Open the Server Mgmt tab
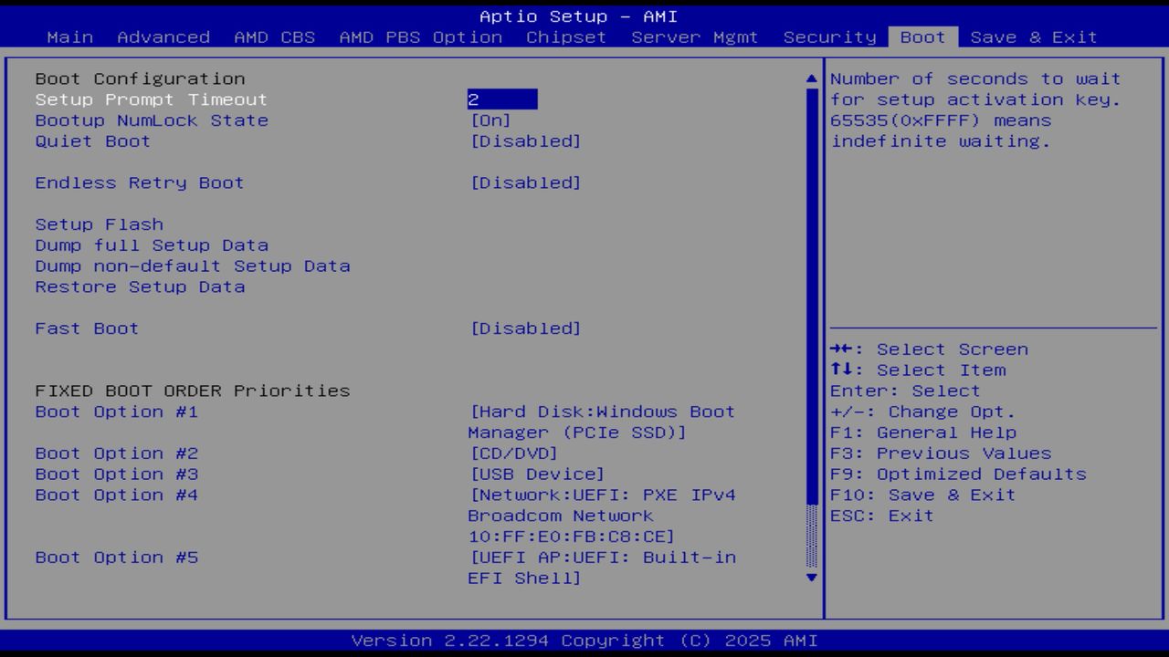The image size is (1169, 657). pyautogui.click(x=695, y=36)
